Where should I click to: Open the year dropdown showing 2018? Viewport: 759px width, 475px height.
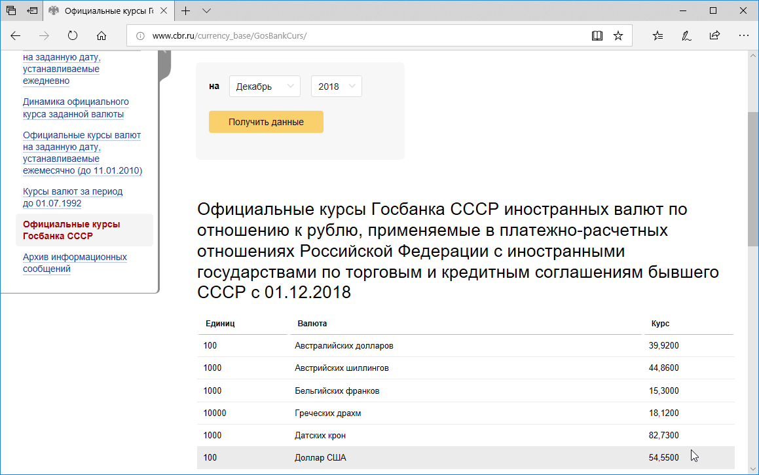point(336,86)
